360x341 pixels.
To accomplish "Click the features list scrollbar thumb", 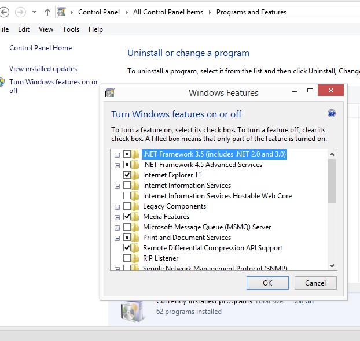I will 332,181.
